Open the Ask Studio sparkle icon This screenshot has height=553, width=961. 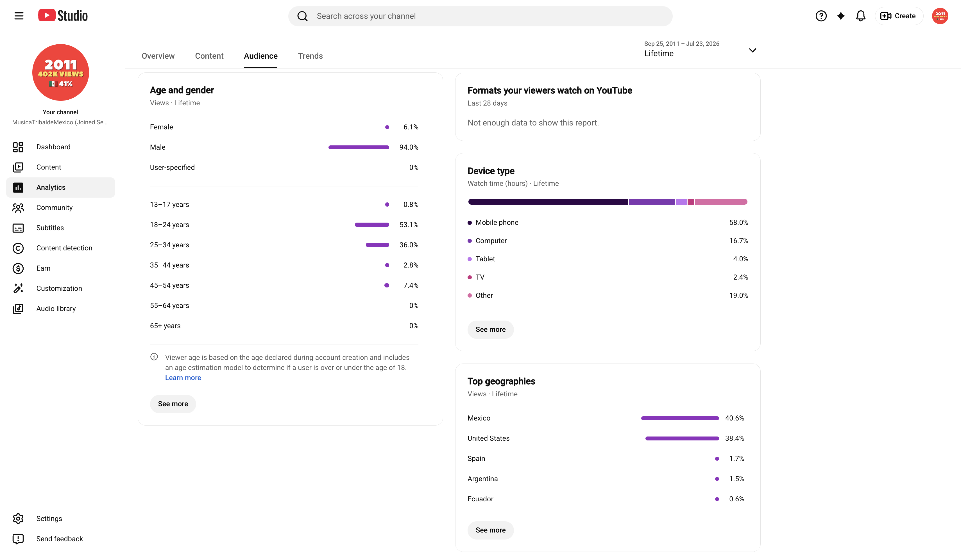840,16
